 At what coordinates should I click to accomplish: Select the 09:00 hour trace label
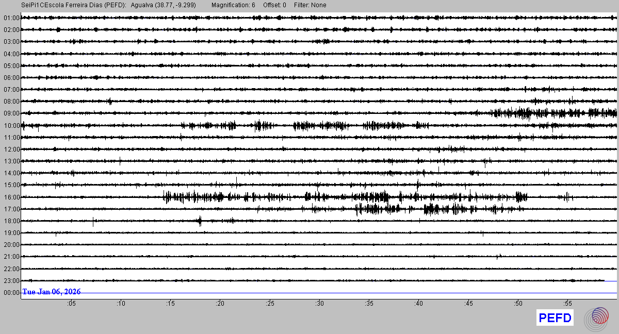pyautogui.click(x=11, y=113)
